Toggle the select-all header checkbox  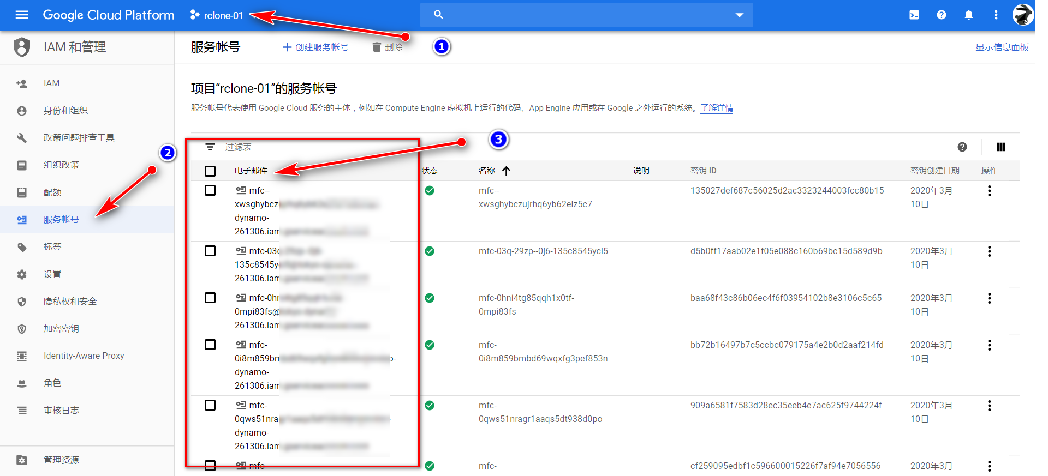tap(210, 171)
